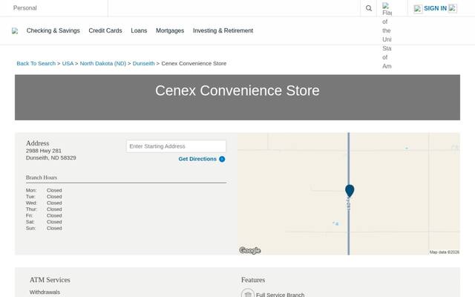475x297 pixels.
Task: Open Credit Cards menu
Action: (105, 30)
